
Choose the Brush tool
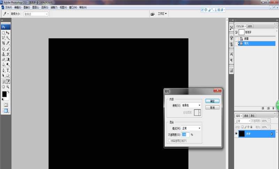point(8,49)
